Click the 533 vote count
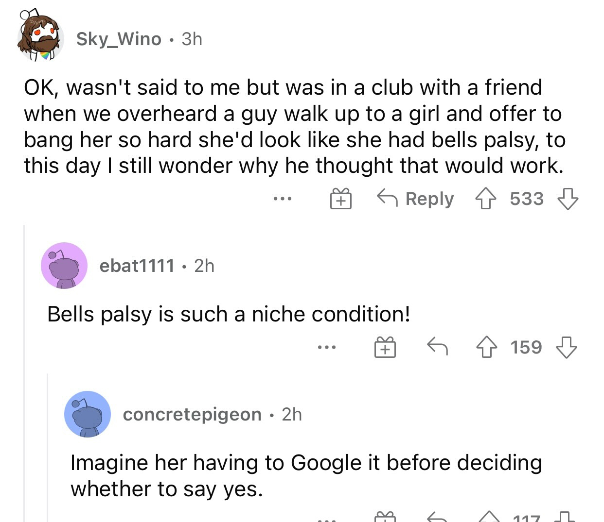The image size is (604, 522). [527, 199]
